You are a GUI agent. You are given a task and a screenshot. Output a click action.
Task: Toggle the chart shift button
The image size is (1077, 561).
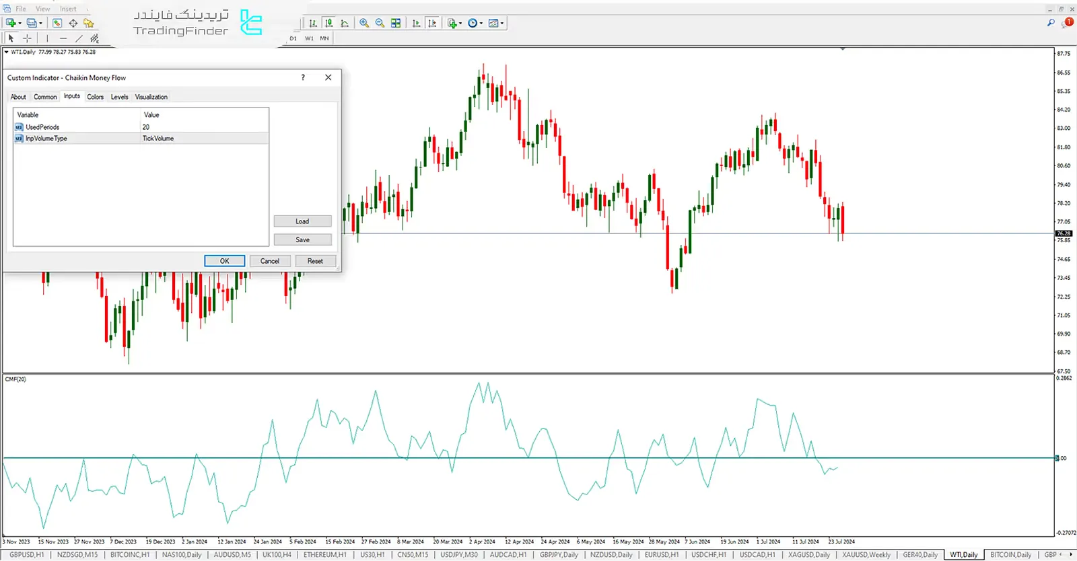click(432, 23)
